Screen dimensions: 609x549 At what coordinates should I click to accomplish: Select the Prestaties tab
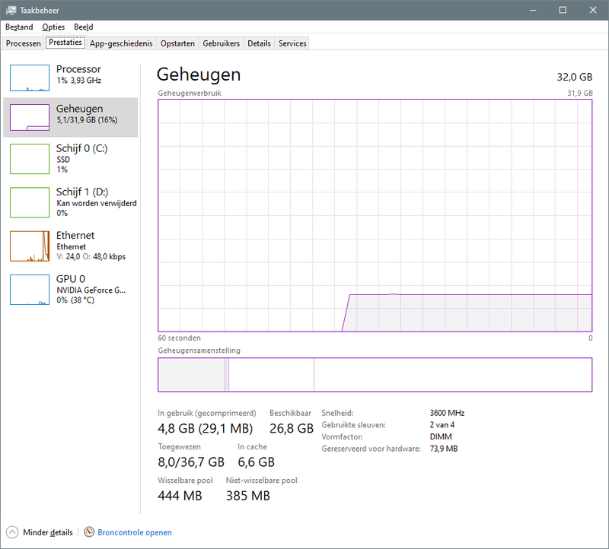(x=65, y=43)
